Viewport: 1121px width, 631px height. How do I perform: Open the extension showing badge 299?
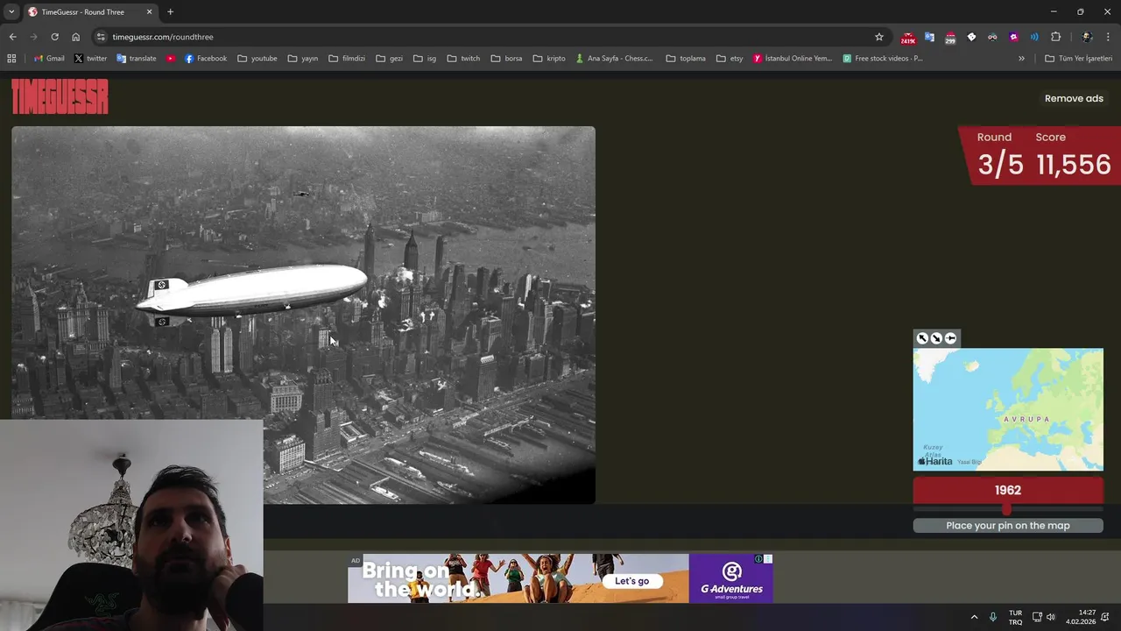[x=950, y=38]
